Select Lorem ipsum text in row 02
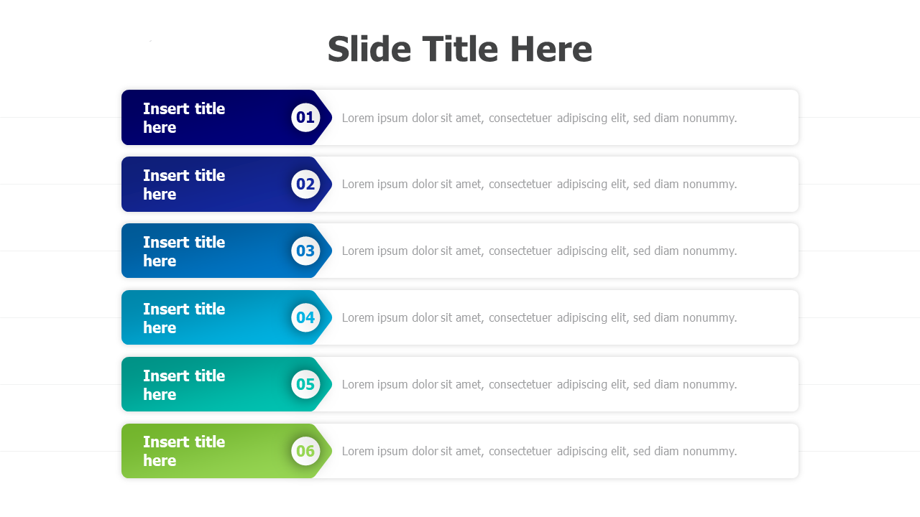 (540, 184)
